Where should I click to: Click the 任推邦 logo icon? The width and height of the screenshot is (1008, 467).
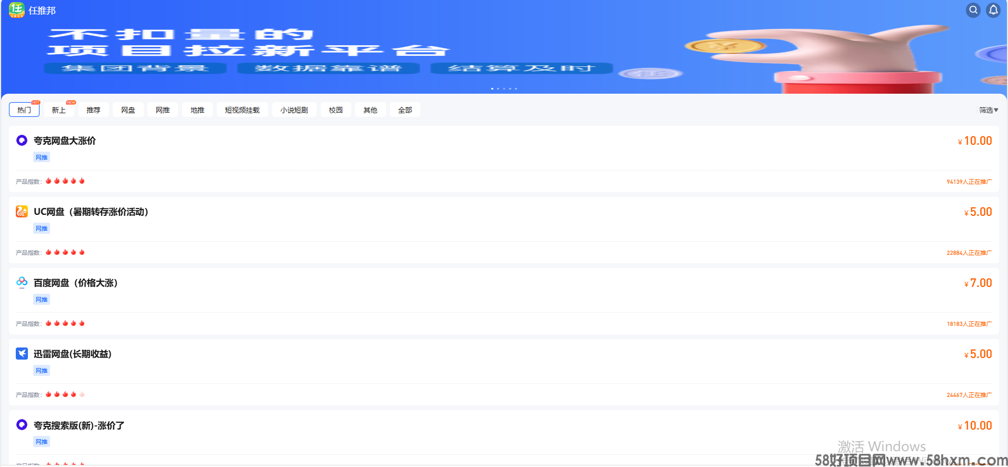[17, 10]
